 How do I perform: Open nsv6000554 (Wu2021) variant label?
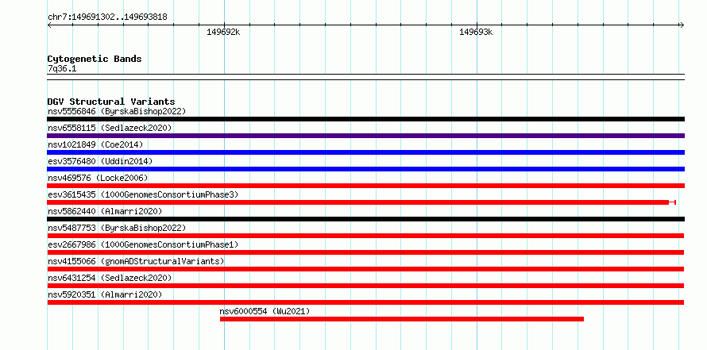pyautogui.click(x=265, y=311)
